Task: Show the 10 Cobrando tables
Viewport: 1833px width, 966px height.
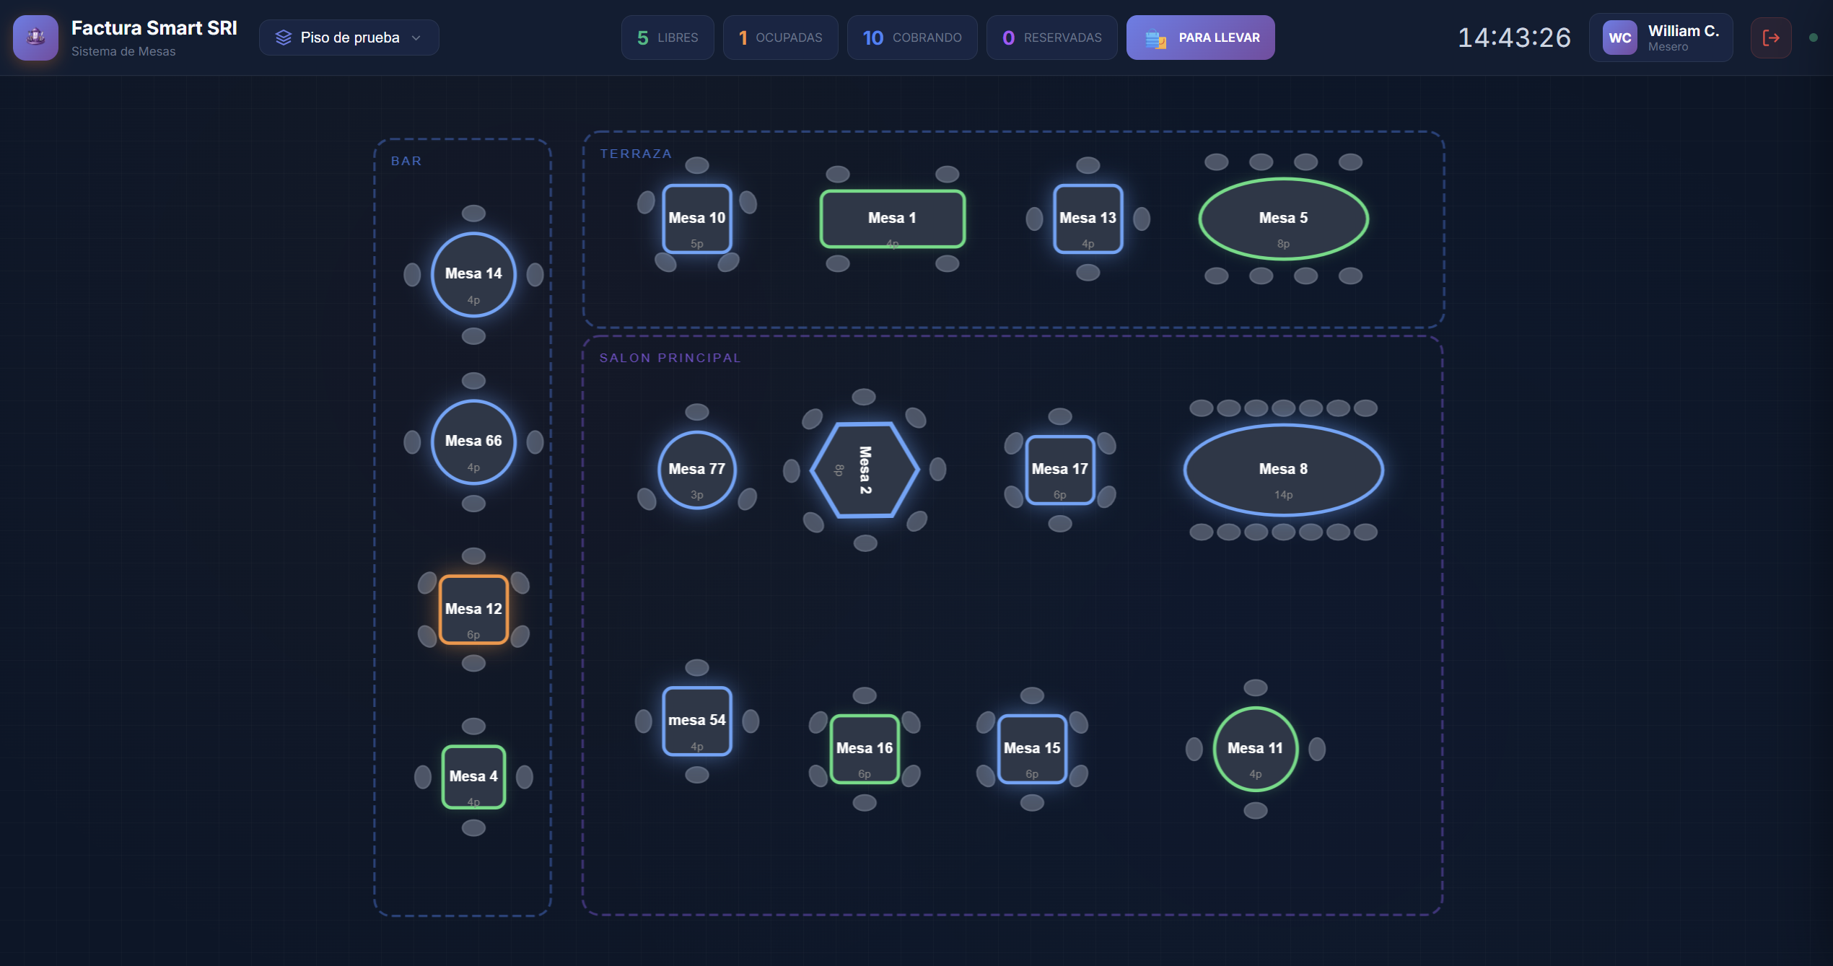Action: 912,38
